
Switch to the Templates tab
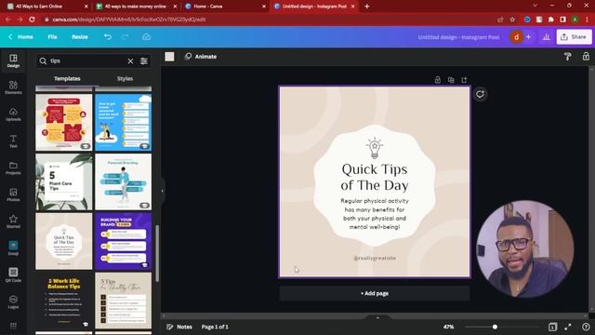(x=67, y=78)
